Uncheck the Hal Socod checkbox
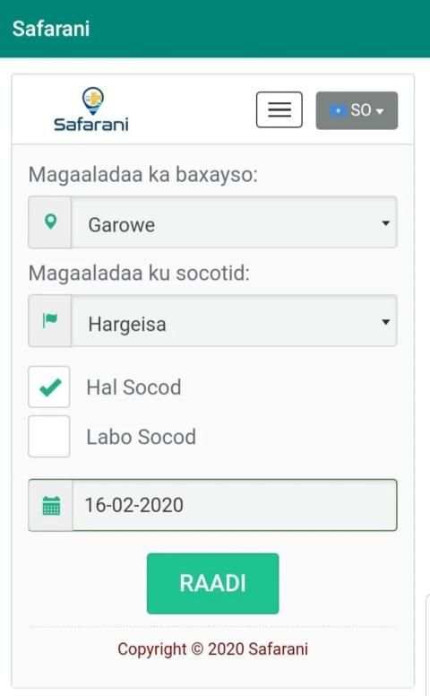 click(48, 387)
